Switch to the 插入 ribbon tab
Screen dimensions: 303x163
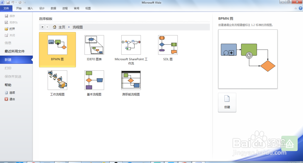click(x=30, y=8)
